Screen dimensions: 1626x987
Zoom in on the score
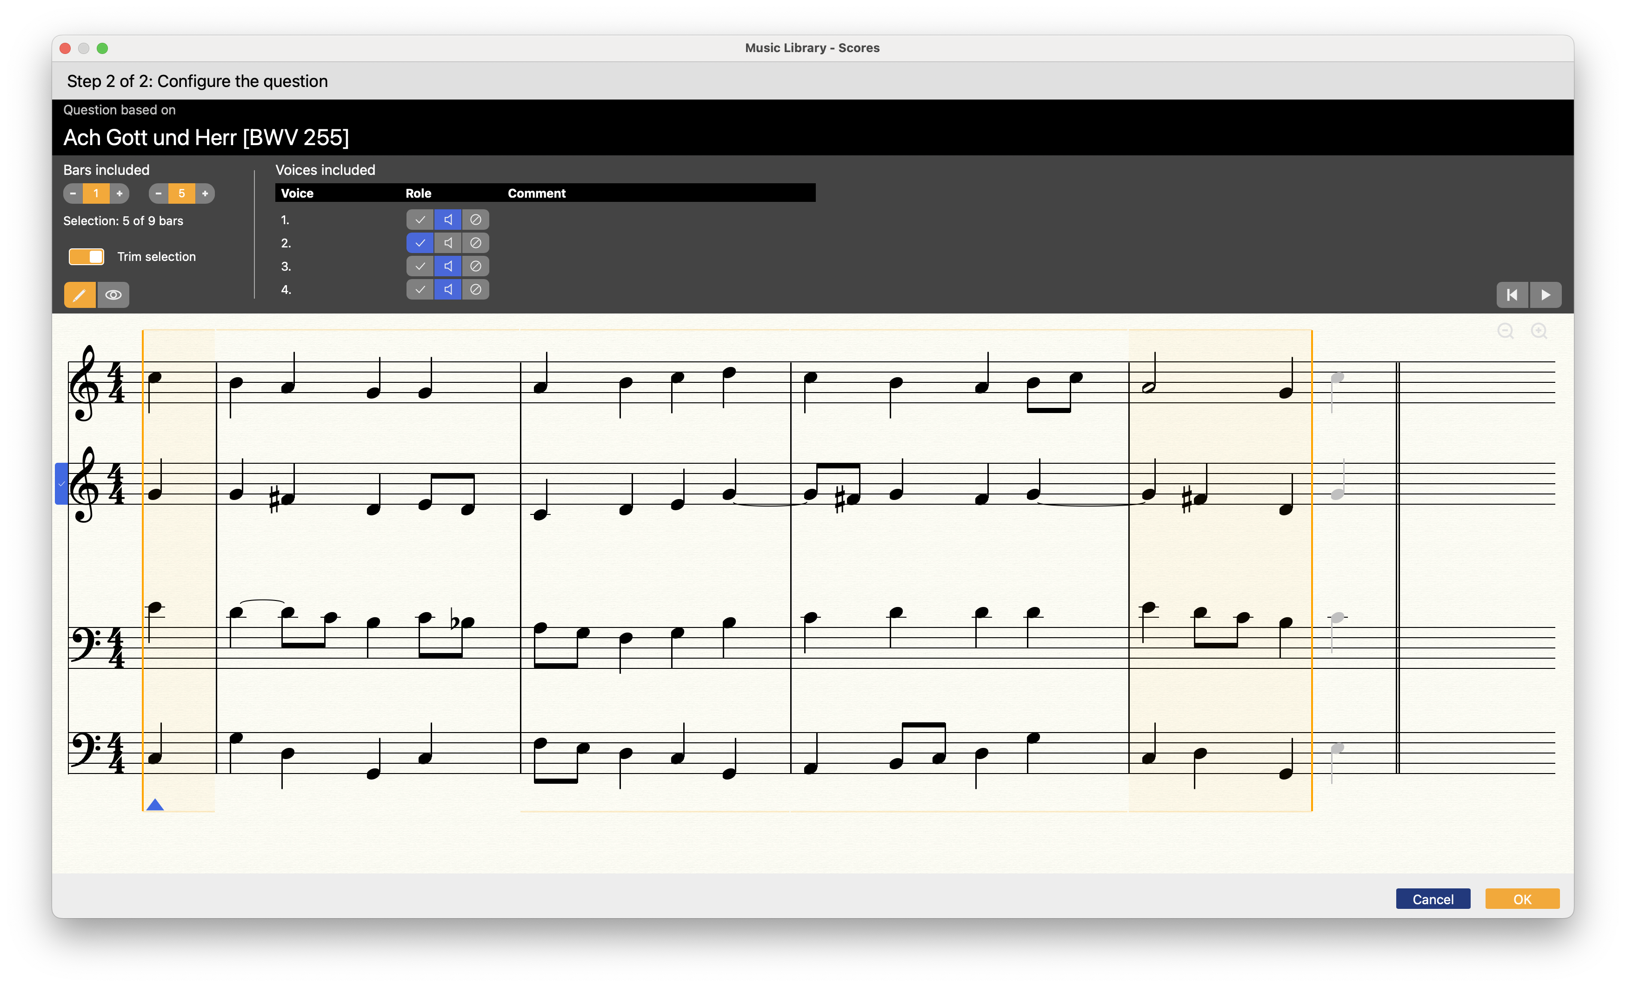pos(1539,331)
